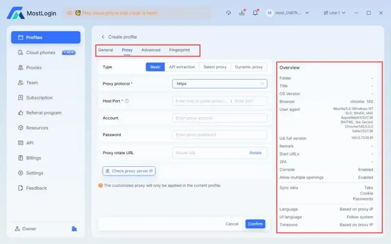Click the organization icon beside Owner
Viewport: 391px width, 244px height.
[74, 228]
